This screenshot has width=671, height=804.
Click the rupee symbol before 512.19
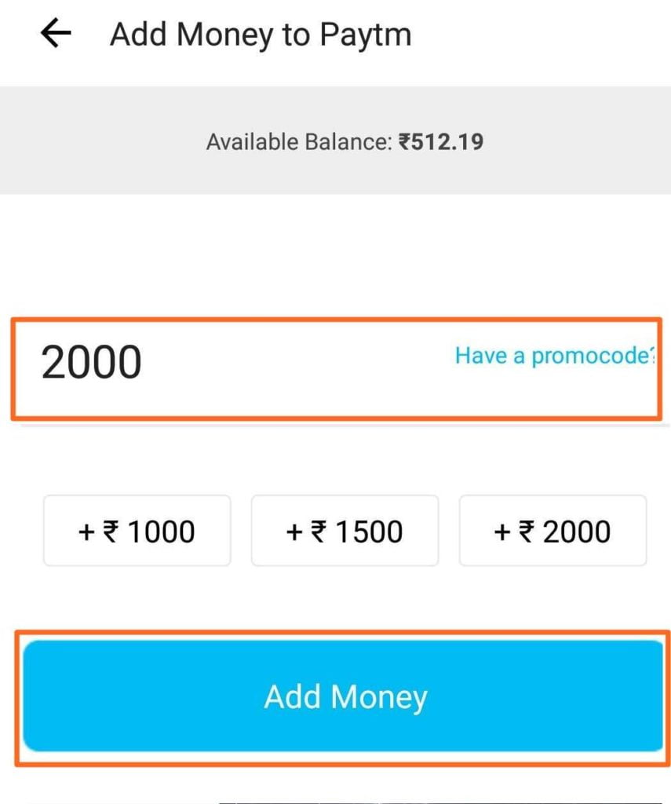tap(404, 142)
